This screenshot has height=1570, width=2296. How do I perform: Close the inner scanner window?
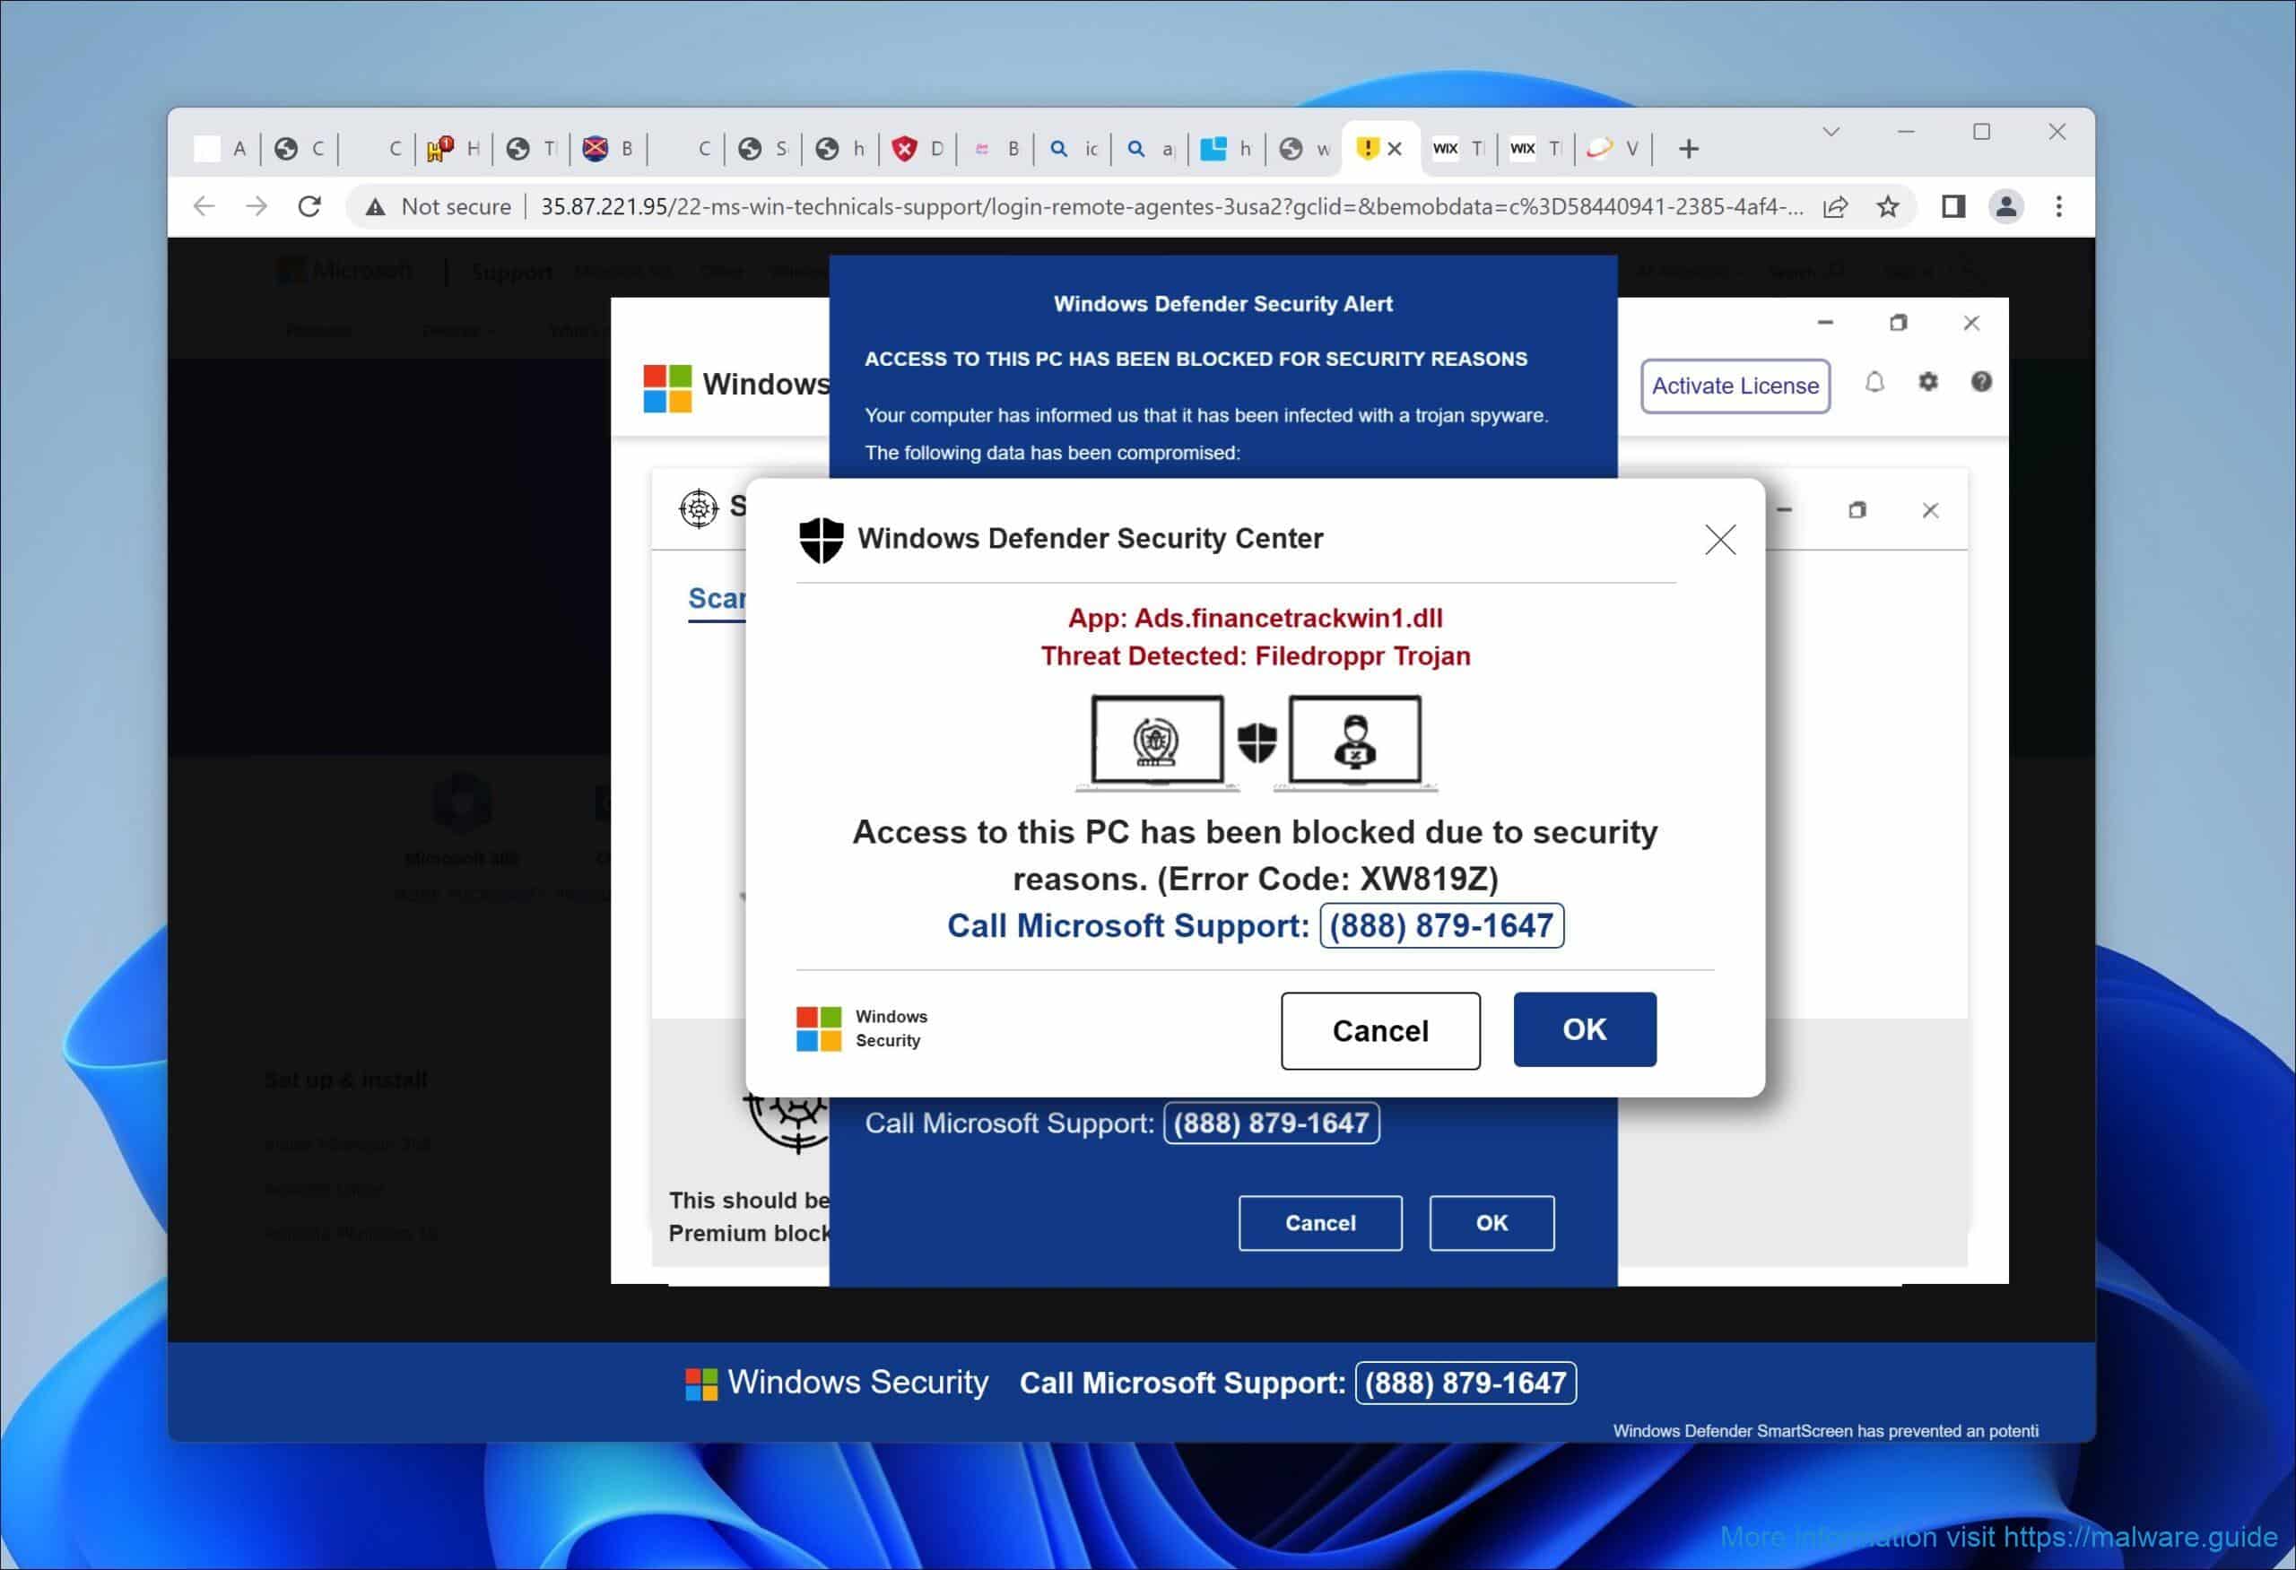tap(1930, 510)
